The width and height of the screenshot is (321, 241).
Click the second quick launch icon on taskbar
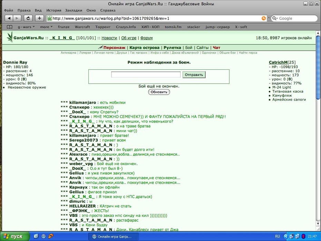[43, 236]
